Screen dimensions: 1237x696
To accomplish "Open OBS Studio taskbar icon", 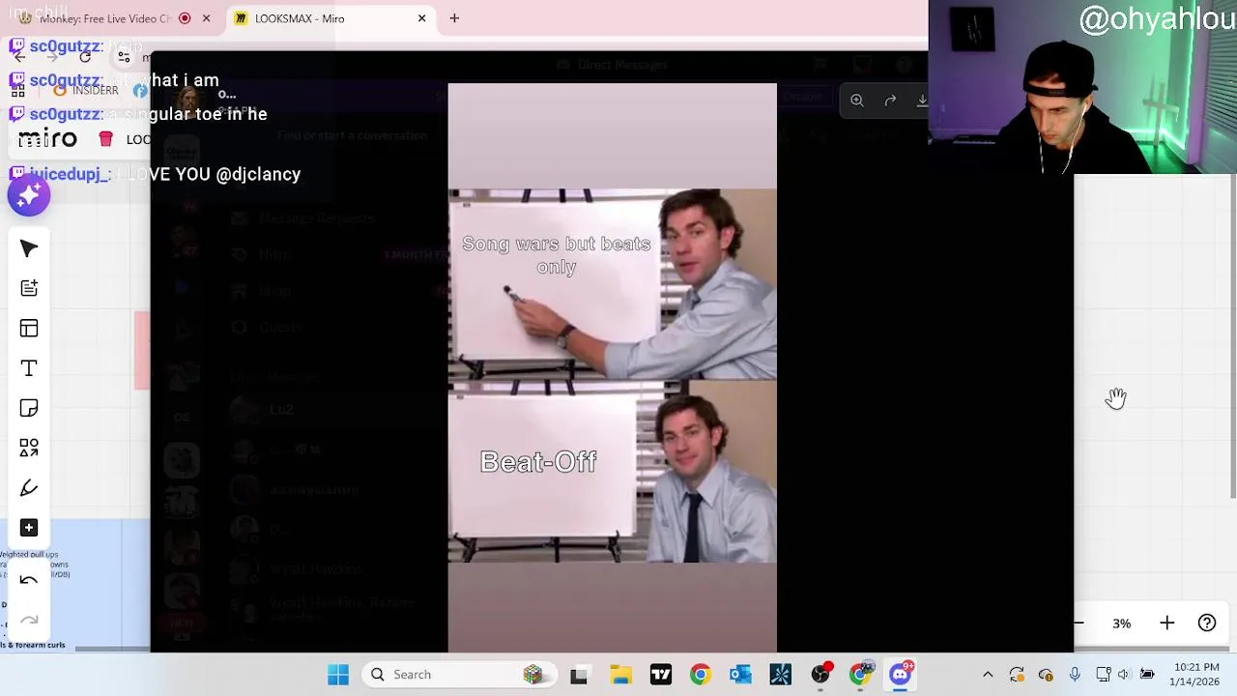I will [820, 675].
